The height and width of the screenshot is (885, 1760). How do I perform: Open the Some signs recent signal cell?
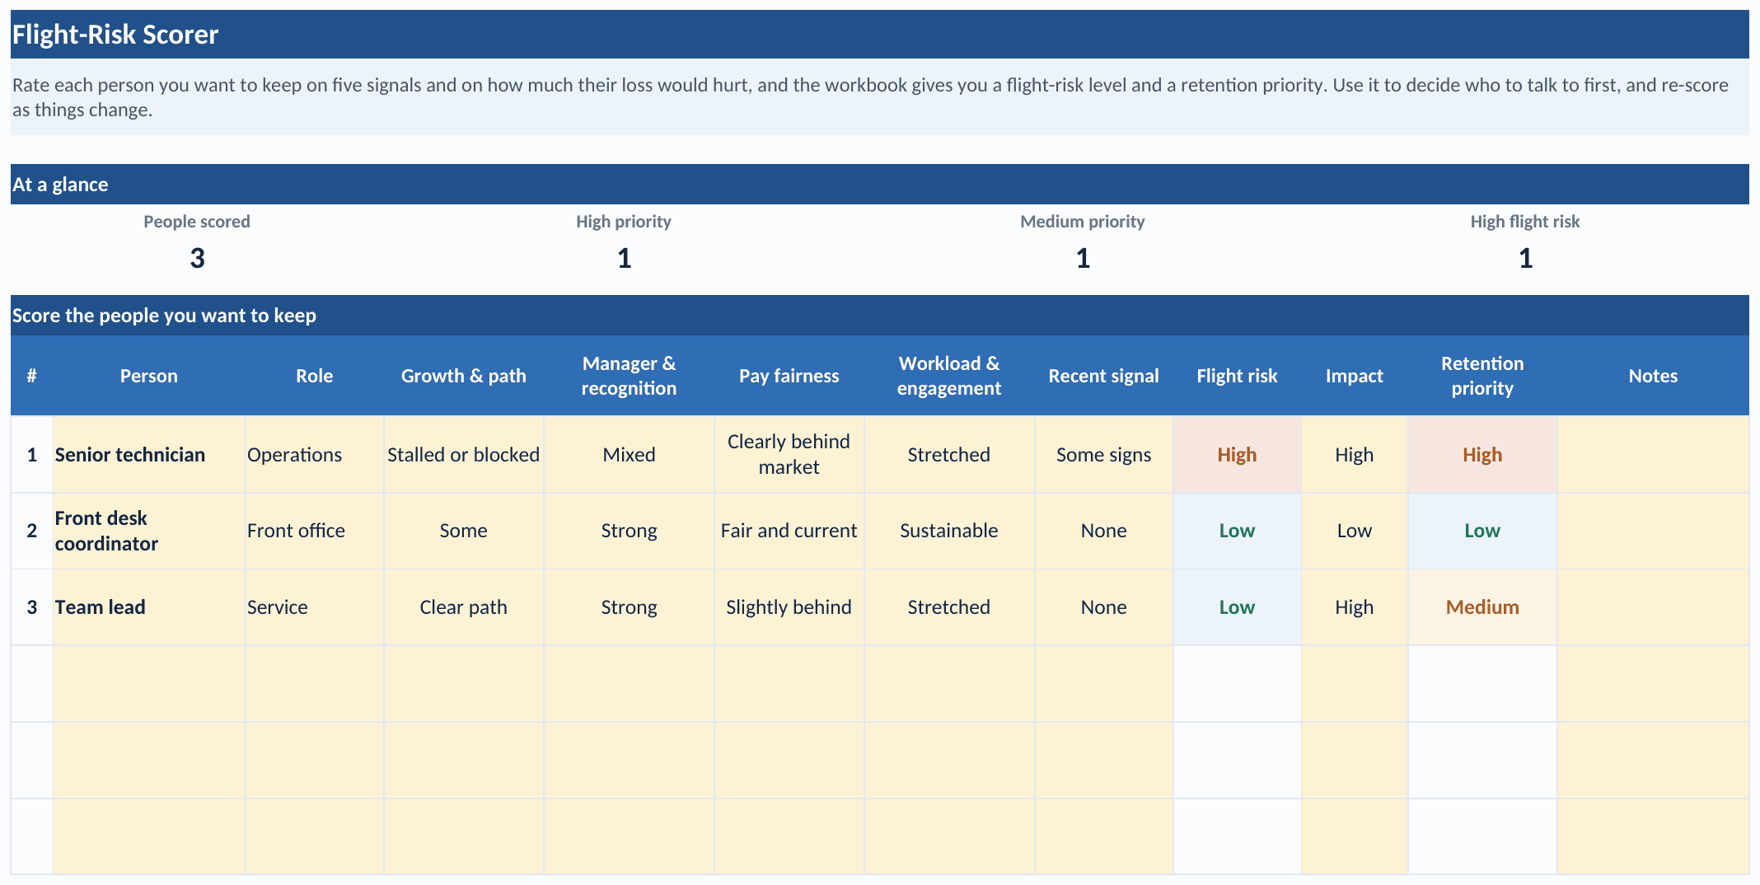pos(1104,455)
